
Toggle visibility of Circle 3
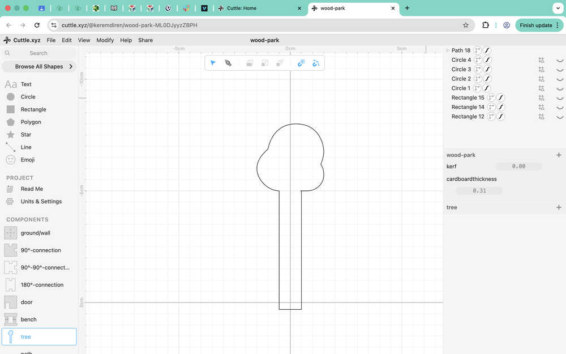pyautogui.click(x=560, y=70)
